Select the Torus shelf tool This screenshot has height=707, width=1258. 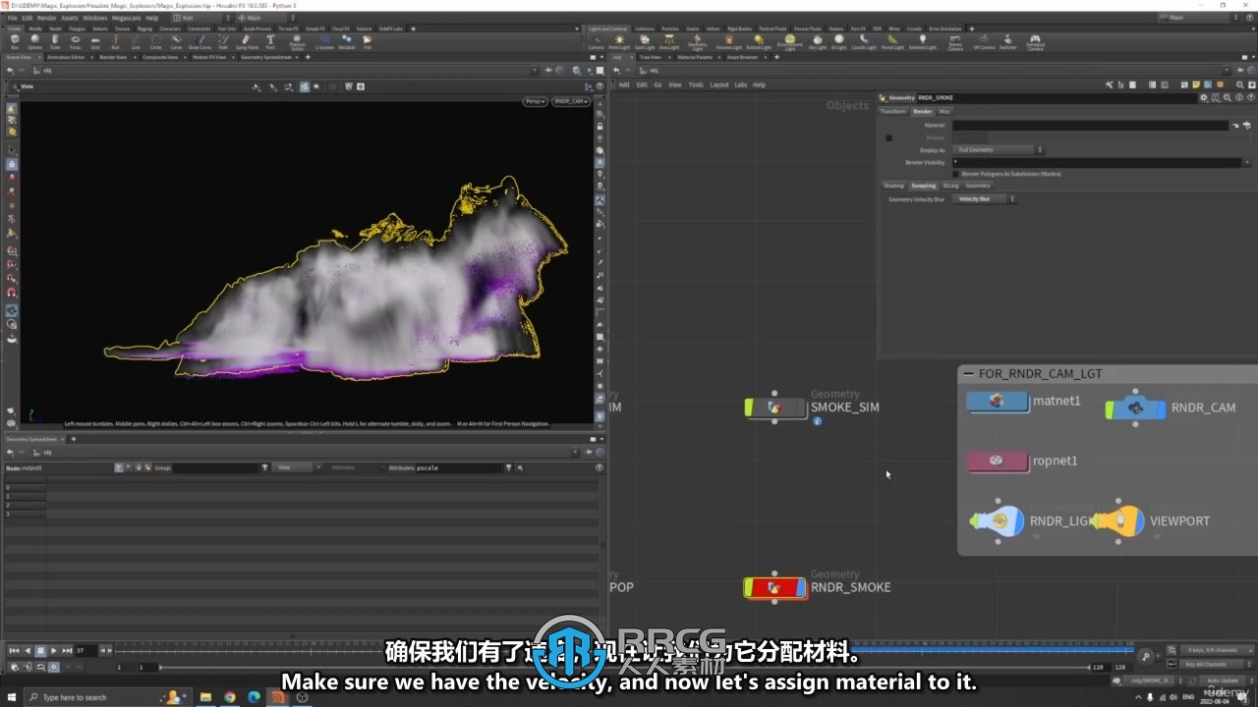coord(76,42)
